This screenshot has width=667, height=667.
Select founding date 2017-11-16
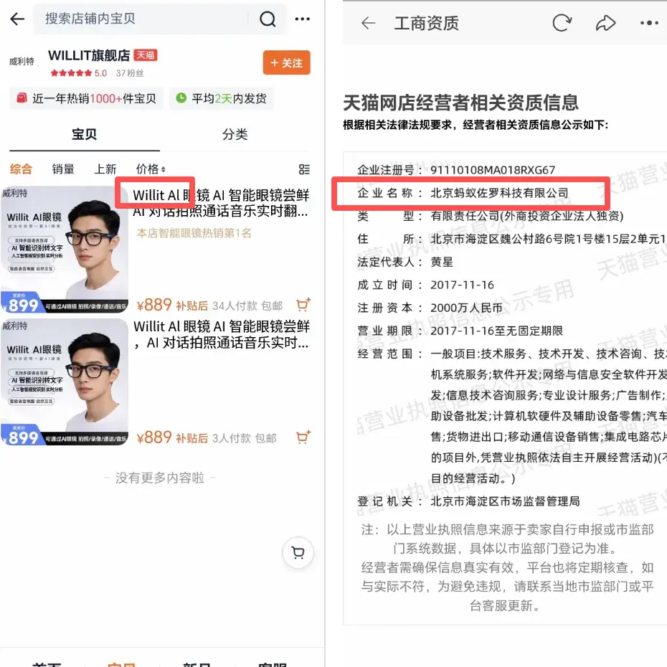pyautogui.click(x=462, y=285)
